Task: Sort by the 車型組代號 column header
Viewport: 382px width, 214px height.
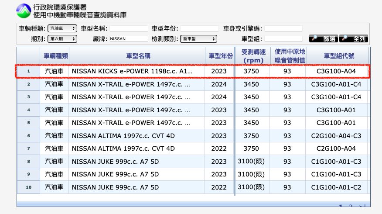Action: [x=338, y=56]
